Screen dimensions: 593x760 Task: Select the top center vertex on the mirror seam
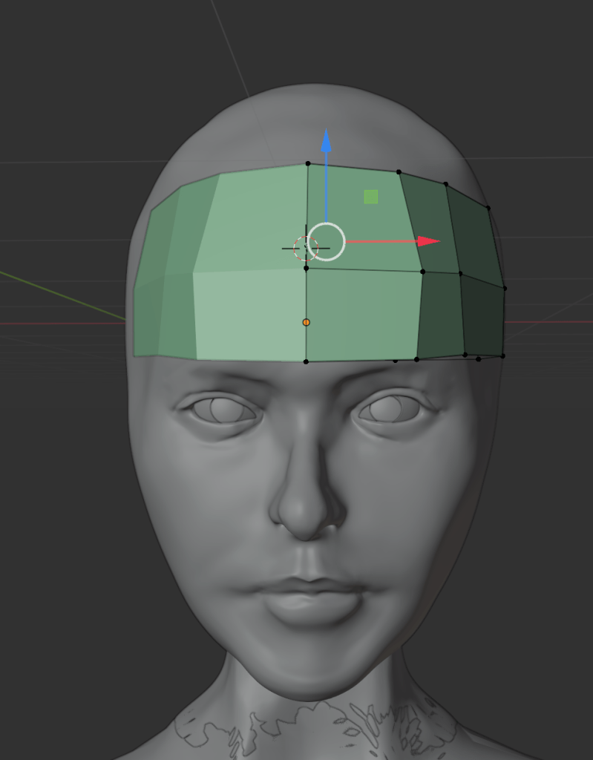tap(308, 163)
